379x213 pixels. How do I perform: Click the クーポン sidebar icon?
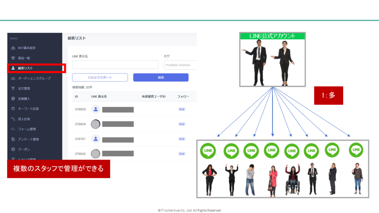(x=13, y=149)
